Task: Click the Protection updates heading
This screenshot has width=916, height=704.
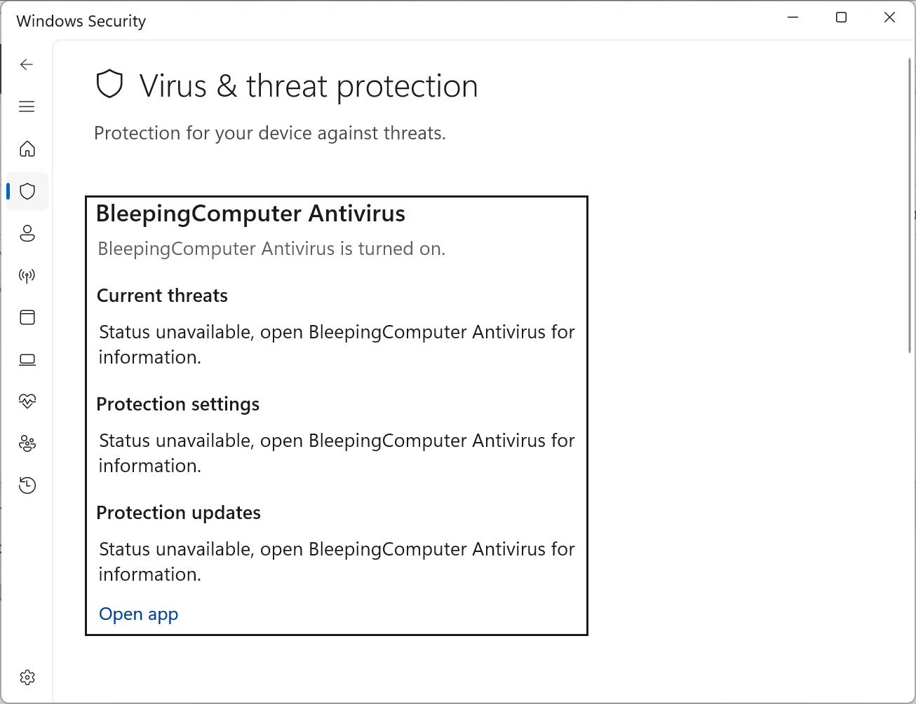Action: [x=178, y=513]
